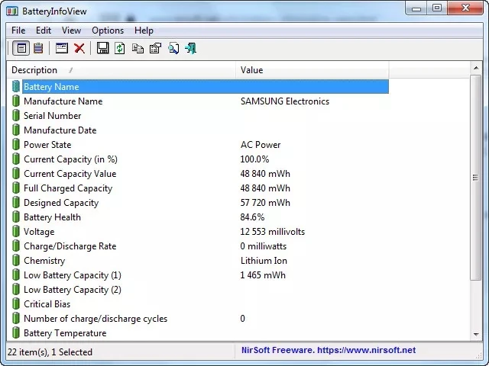Open the View menu

tap(71, 30)
